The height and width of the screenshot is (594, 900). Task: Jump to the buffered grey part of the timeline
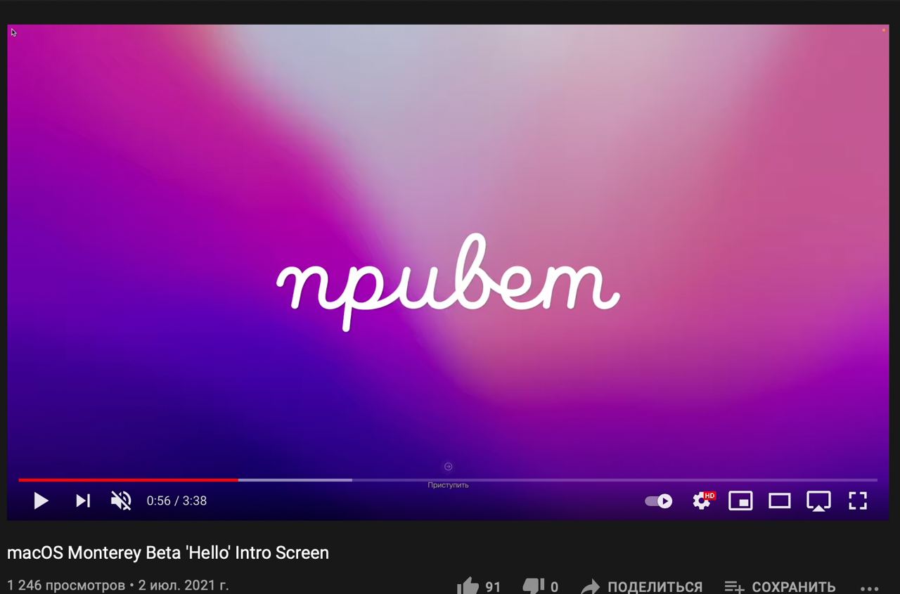295,479
